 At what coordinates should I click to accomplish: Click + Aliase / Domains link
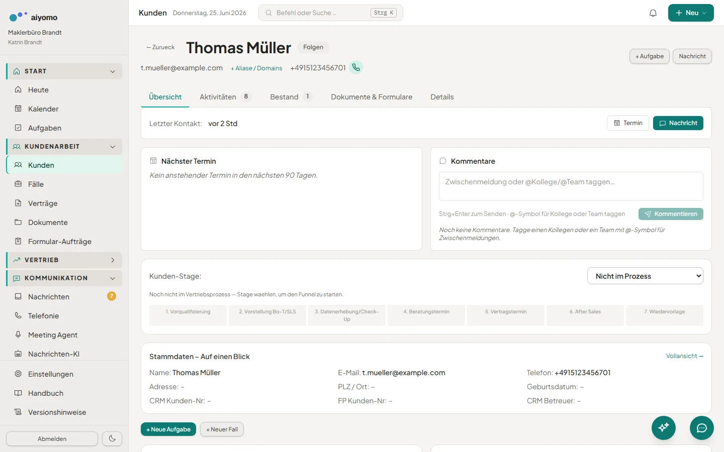pyautogui.click(x=256, y=68)
